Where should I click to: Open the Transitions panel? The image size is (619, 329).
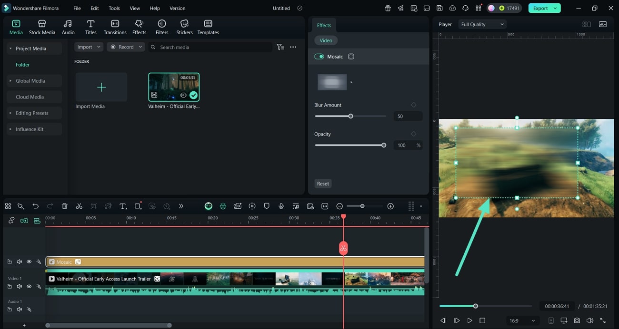pyautogui.click(x=115, y=27)
